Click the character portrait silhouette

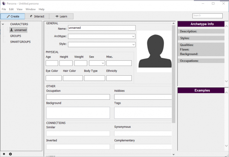155,51
